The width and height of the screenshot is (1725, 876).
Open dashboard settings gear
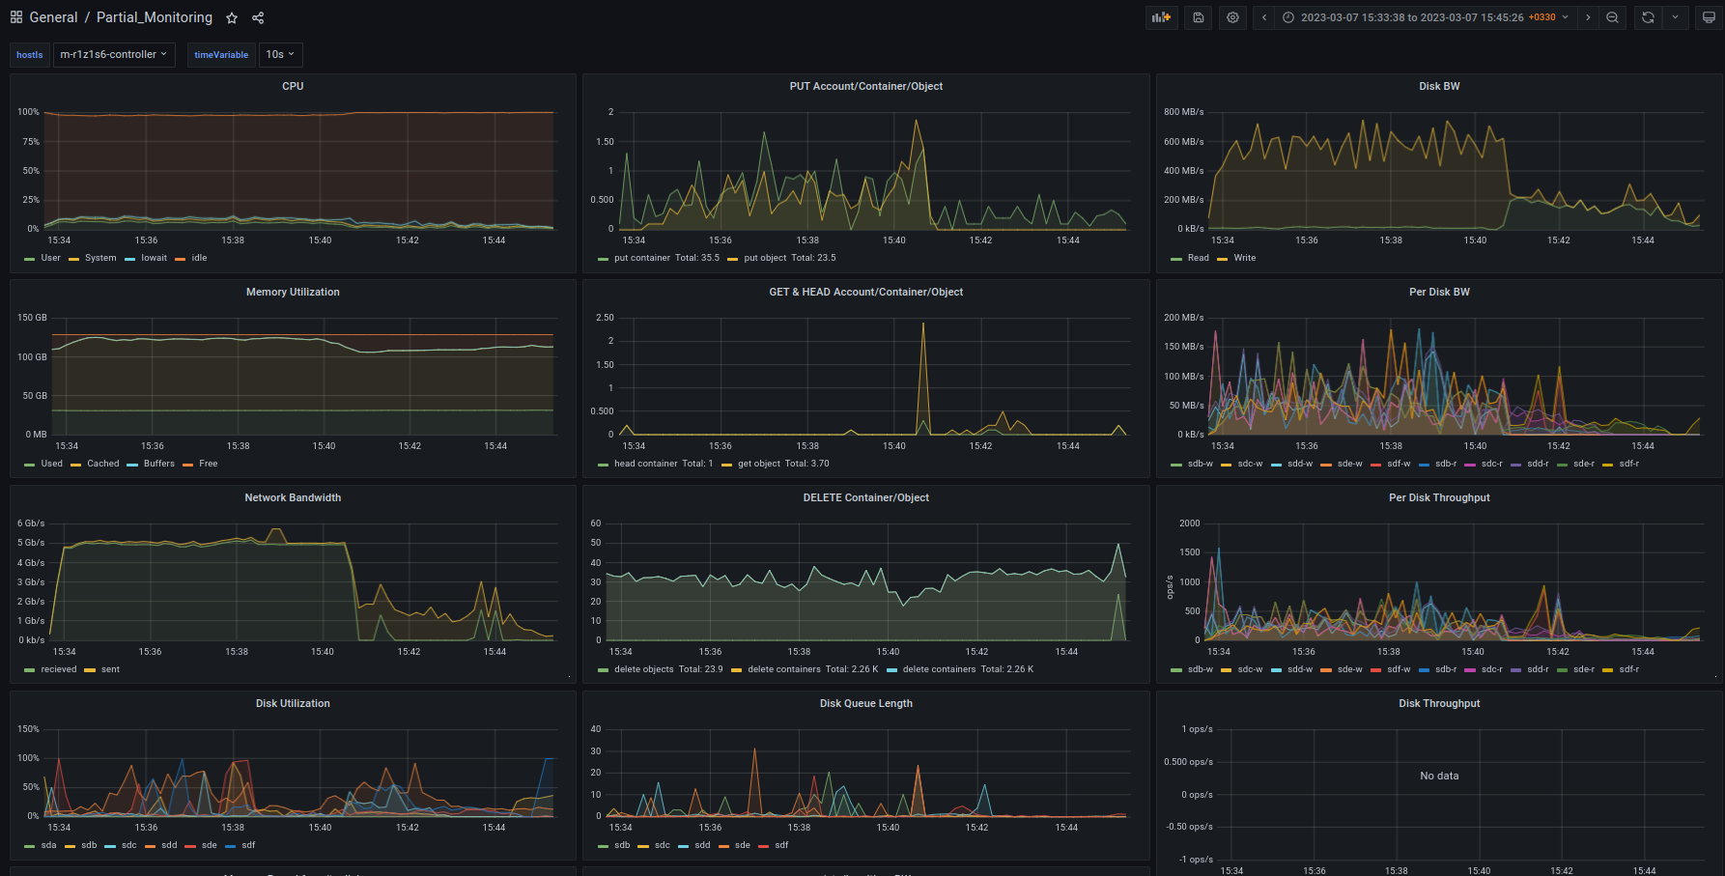1232,17
